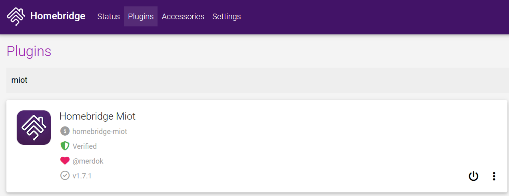
Task: Click the Homebridge brand name text
Action: 58,16
